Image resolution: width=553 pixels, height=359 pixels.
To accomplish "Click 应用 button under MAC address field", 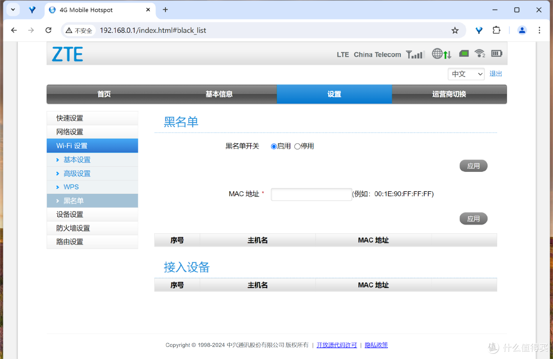I will 473,219.
